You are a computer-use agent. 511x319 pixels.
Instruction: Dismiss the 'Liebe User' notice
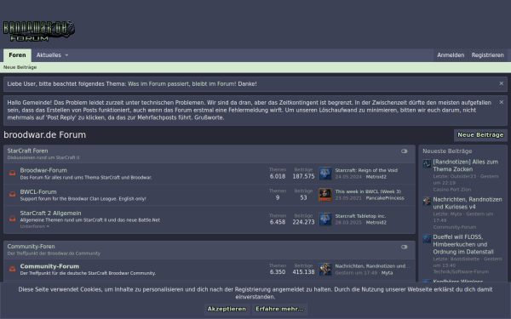502,83
